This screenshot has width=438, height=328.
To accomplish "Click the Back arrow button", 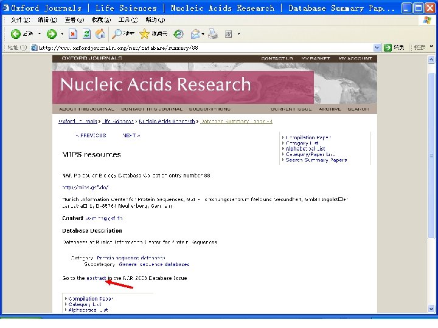I will tap(16, 34).
